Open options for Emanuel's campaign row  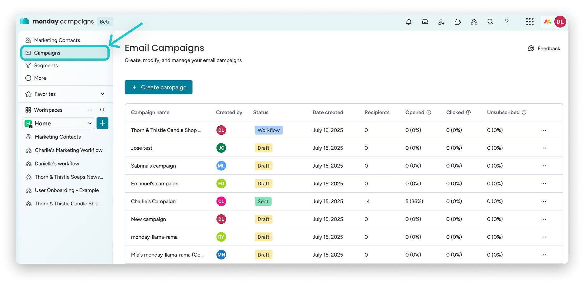(544, 184)
